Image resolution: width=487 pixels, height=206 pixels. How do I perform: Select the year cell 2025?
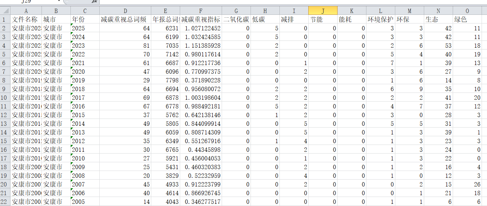[x=85, y=28]
